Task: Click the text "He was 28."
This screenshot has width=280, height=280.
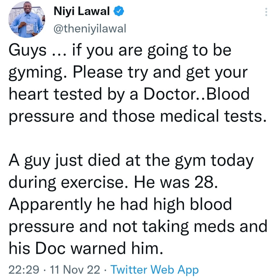Action: [174, 183]
